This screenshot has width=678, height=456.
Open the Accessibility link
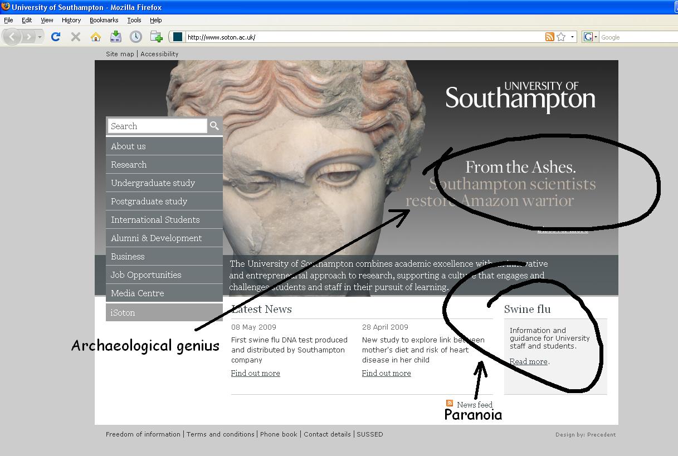coord(159,54)
